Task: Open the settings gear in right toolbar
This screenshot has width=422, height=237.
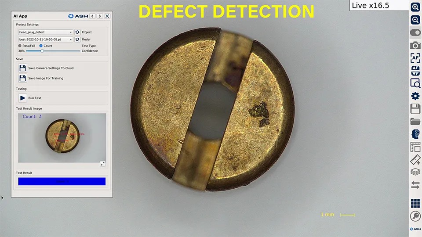Action: pos(415,96)
